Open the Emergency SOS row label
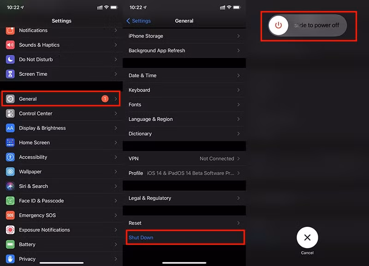369x266 pixels. pyautogui.click(x=37, y=215)
